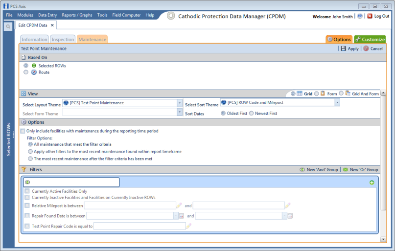This screenshot has width=395, height=251.
Task: Switch to the Inspection tab
Action: (63, 39)
